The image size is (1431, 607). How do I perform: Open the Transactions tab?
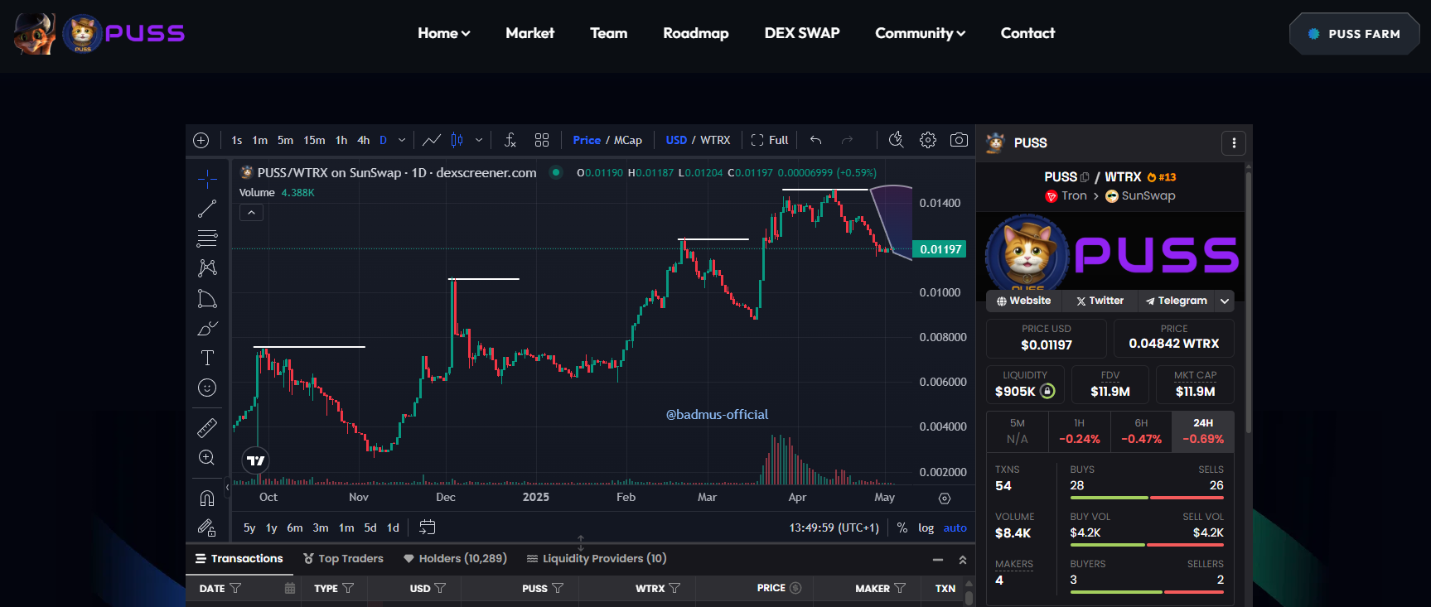[239, 559]
